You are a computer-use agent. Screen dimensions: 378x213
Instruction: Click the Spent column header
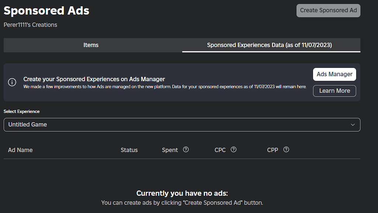pyautogui.click(x=170, y=150)
